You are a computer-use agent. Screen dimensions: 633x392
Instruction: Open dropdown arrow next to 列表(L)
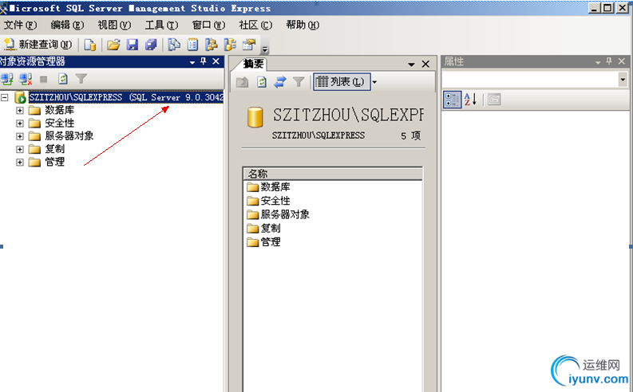pos(374,83)
